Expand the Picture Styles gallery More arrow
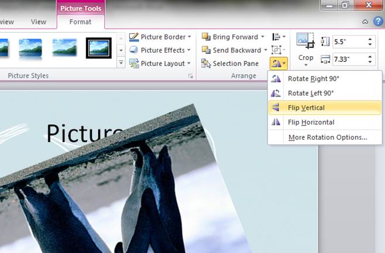Screen dimensions: 385x253 tap(121, 62)
